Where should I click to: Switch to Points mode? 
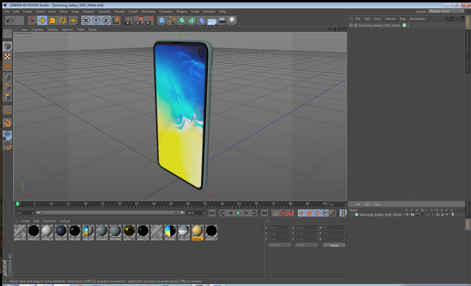[8, 77]
